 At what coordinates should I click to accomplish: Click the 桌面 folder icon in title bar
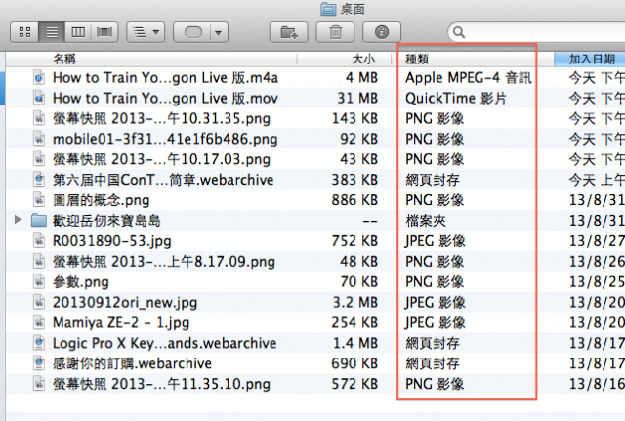point(327,9)
